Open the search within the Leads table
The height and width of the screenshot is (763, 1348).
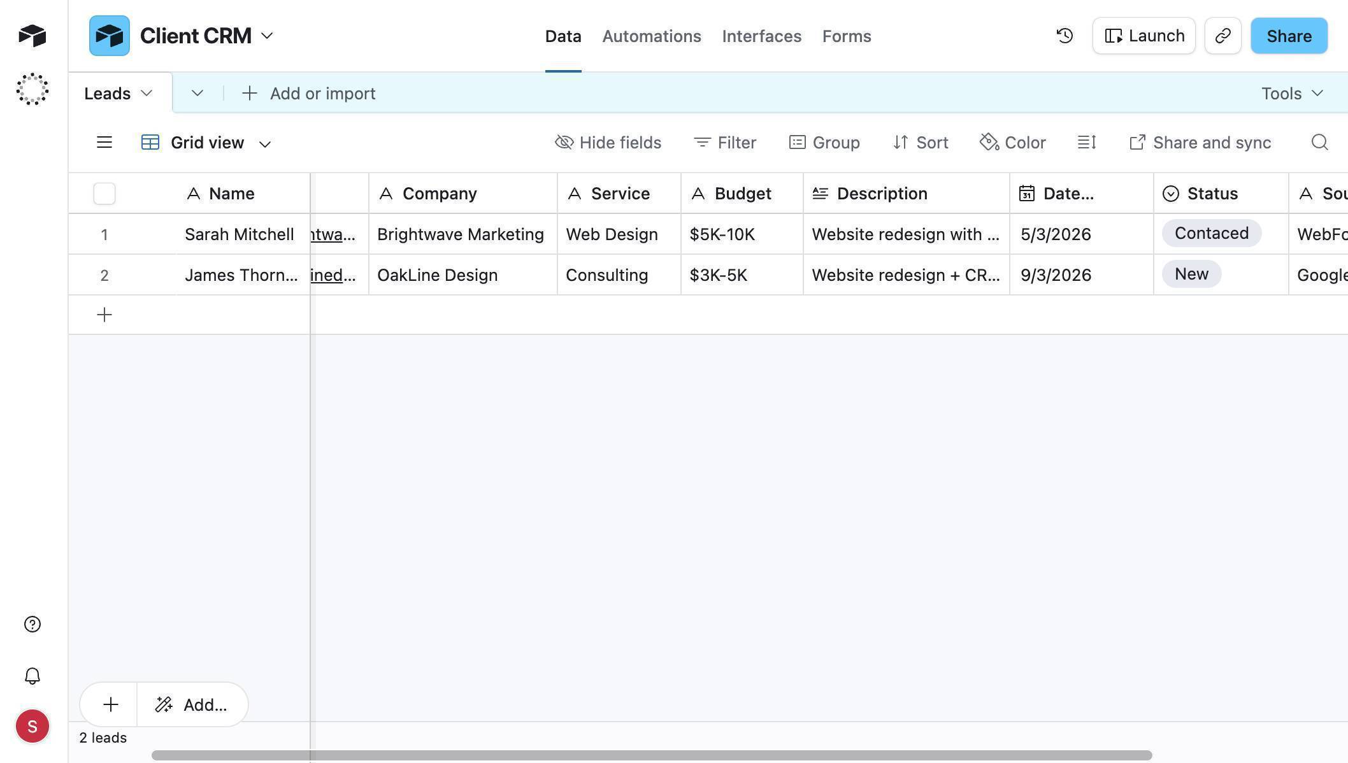point(1319,142)
